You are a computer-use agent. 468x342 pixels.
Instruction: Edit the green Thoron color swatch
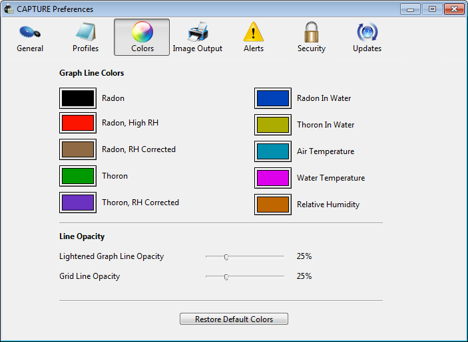click(x=78, y=176)
